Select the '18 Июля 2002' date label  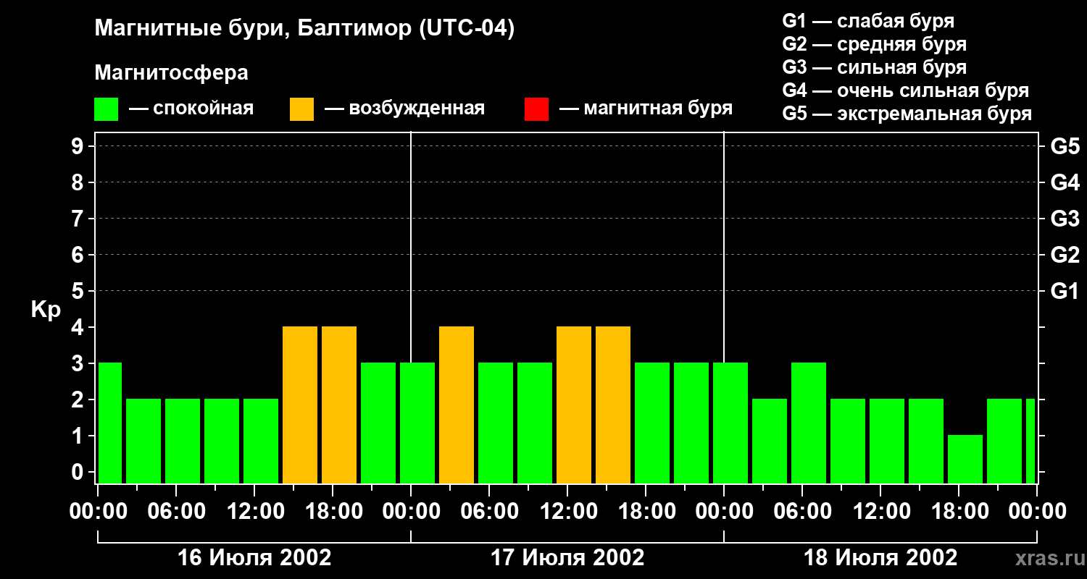click(880, 558)
